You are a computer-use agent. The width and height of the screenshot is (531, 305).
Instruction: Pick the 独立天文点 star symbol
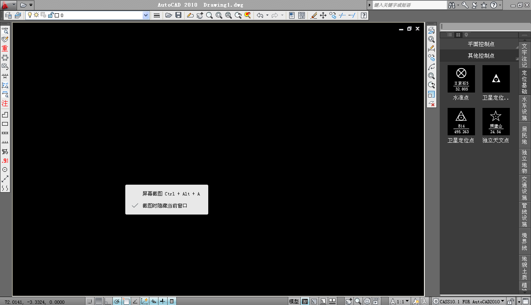(496, 122)
